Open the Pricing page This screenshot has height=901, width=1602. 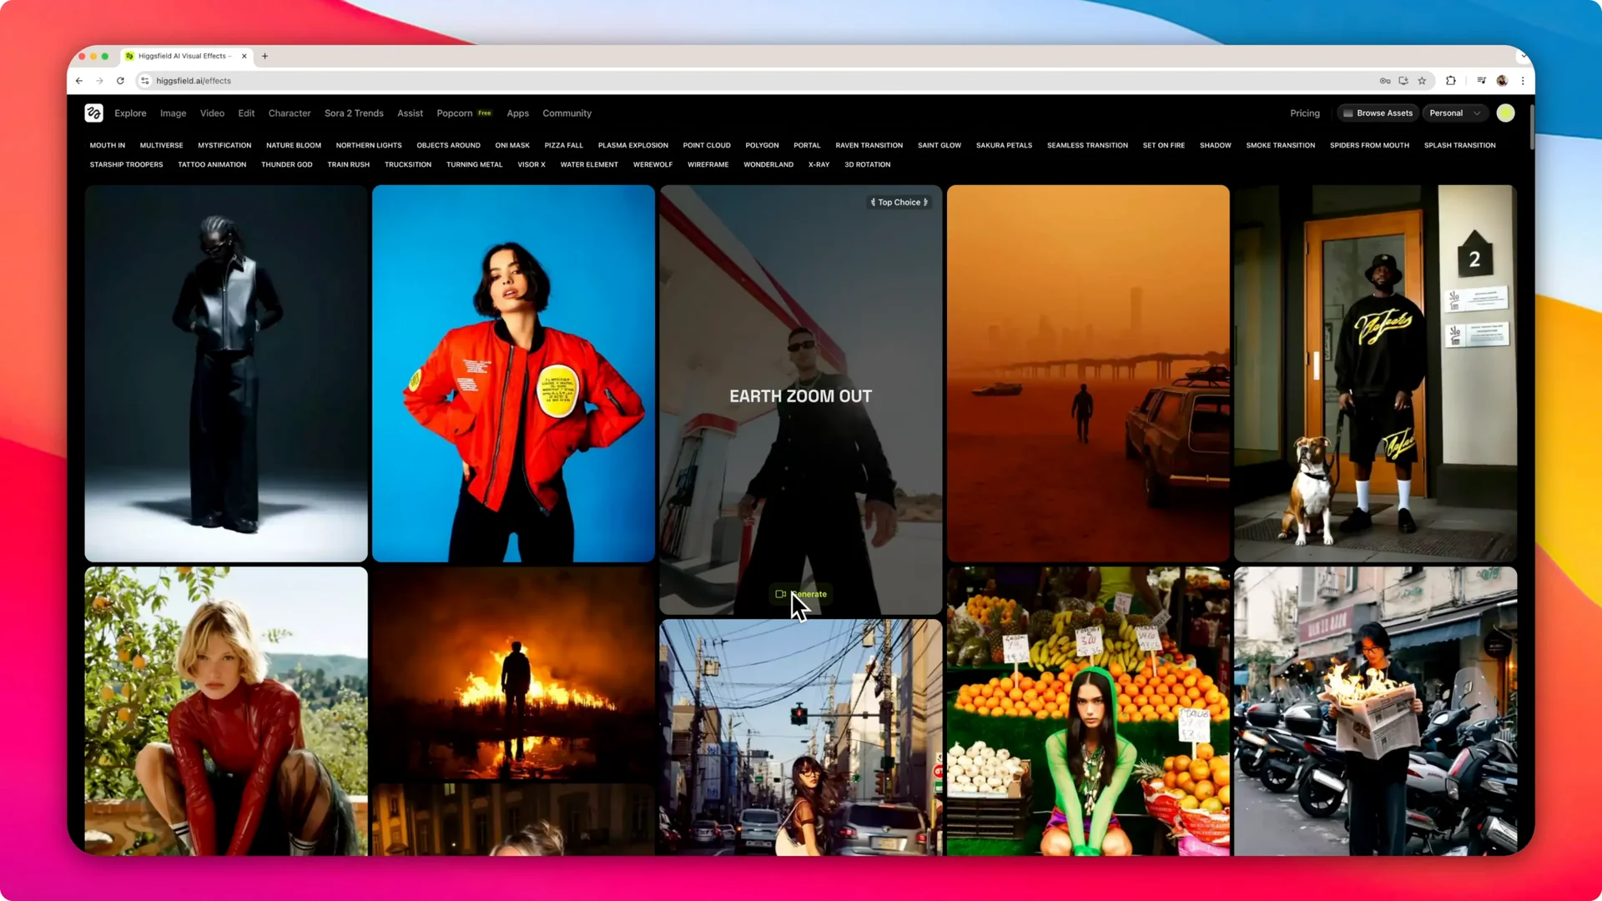pyautogui.click(x=1305, y=113)
